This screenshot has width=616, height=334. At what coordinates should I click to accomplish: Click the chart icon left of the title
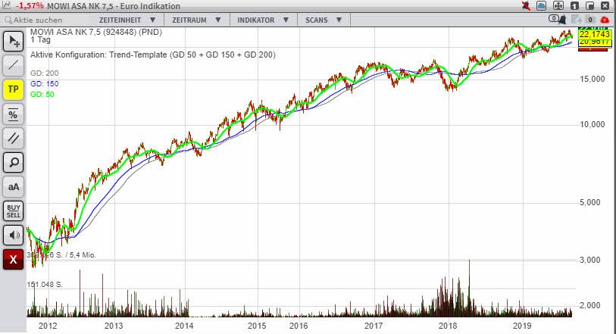pyautogui.click(x=6, y=5)
